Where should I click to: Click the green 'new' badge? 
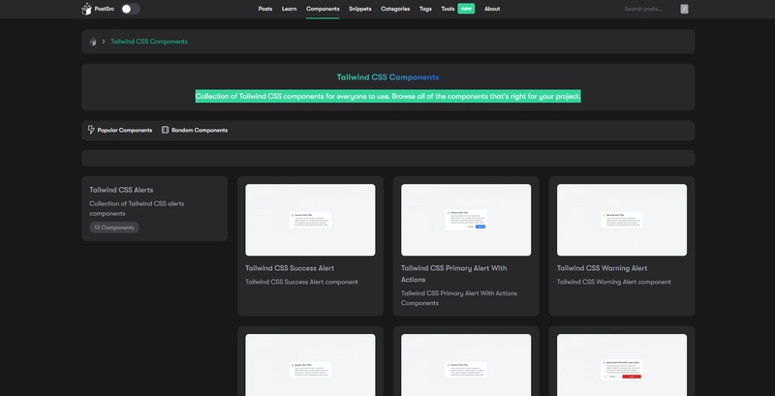point(466,9)
